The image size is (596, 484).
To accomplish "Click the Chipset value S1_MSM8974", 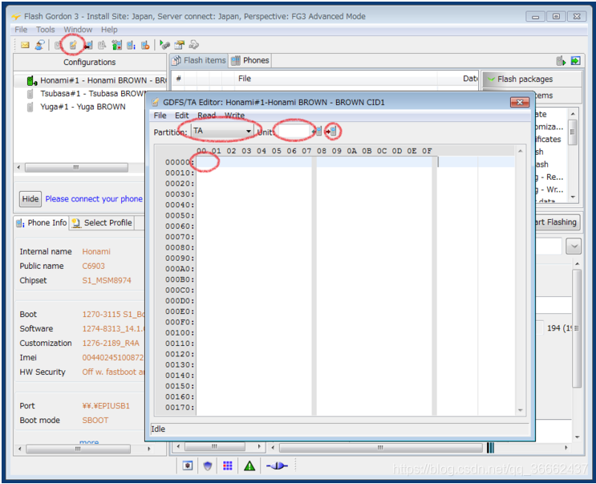I will pos(107,281).
